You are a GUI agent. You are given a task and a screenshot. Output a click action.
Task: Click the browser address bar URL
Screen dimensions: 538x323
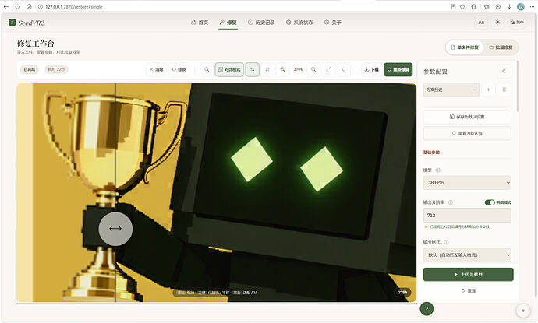tap(74, 7)
